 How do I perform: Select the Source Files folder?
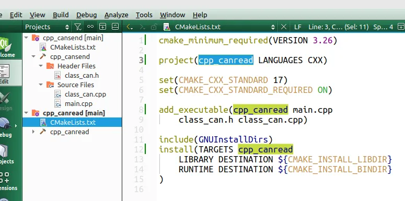(x=75, y=85)
